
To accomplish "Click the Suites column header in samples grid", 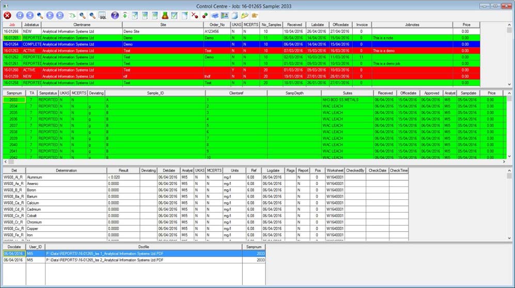I will (x=348, y=93).
